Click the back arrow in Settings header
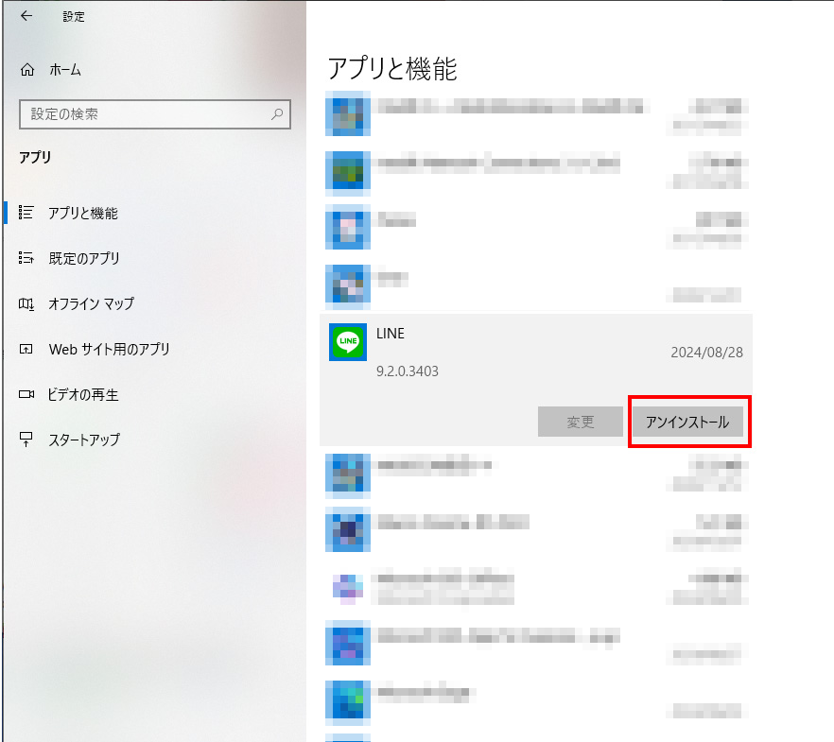This screenshot has width=834, height=742. [26, 16]
